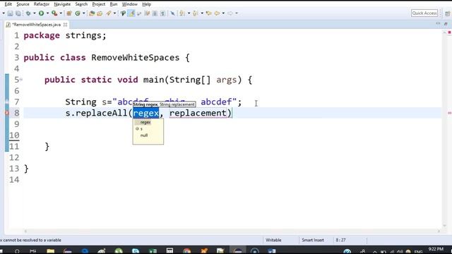452x254 pixels.
Task: Click the Writable status bar entry
Action: point(273,240)
